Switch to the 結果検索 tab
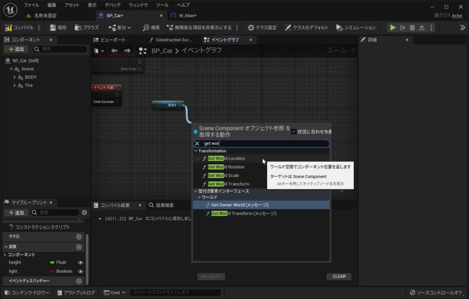 tap(161, 205)
